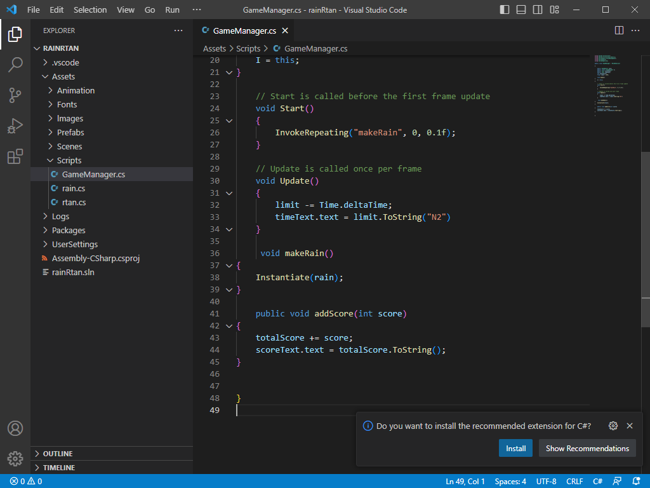Image resolution: width=650 pixels, height=488 pixels.
Task: Fold code at line 37
Action: point(229,266)
